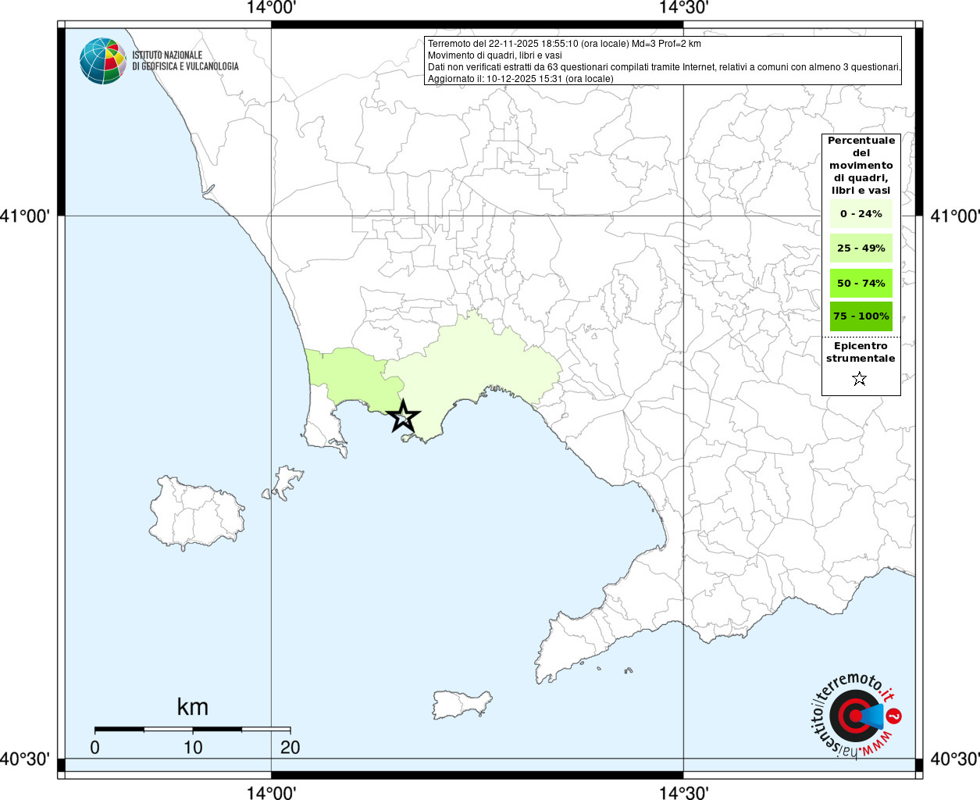Viewport: 980px width, 800px height.
Task: Click the 'Terremoto del 22-11-2025' header line
Action: click(565, 44)
